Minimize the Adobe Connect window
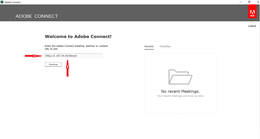Screen dimensions: 260x139 pos(240,2)
